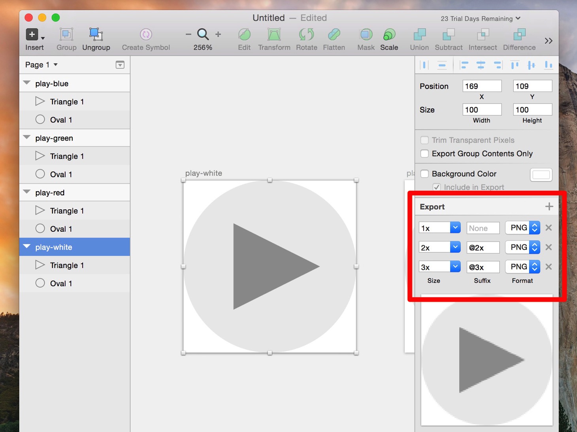Viewport: 577px width, 432px height.
Task: Check the Background Color option
Action: point(425,174)
